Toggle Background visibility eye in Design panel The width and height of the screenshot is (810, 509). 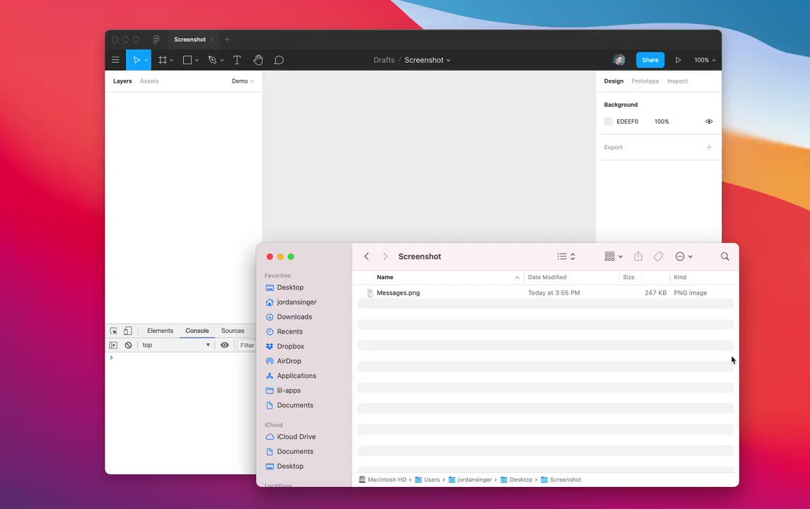click(709, 122)
